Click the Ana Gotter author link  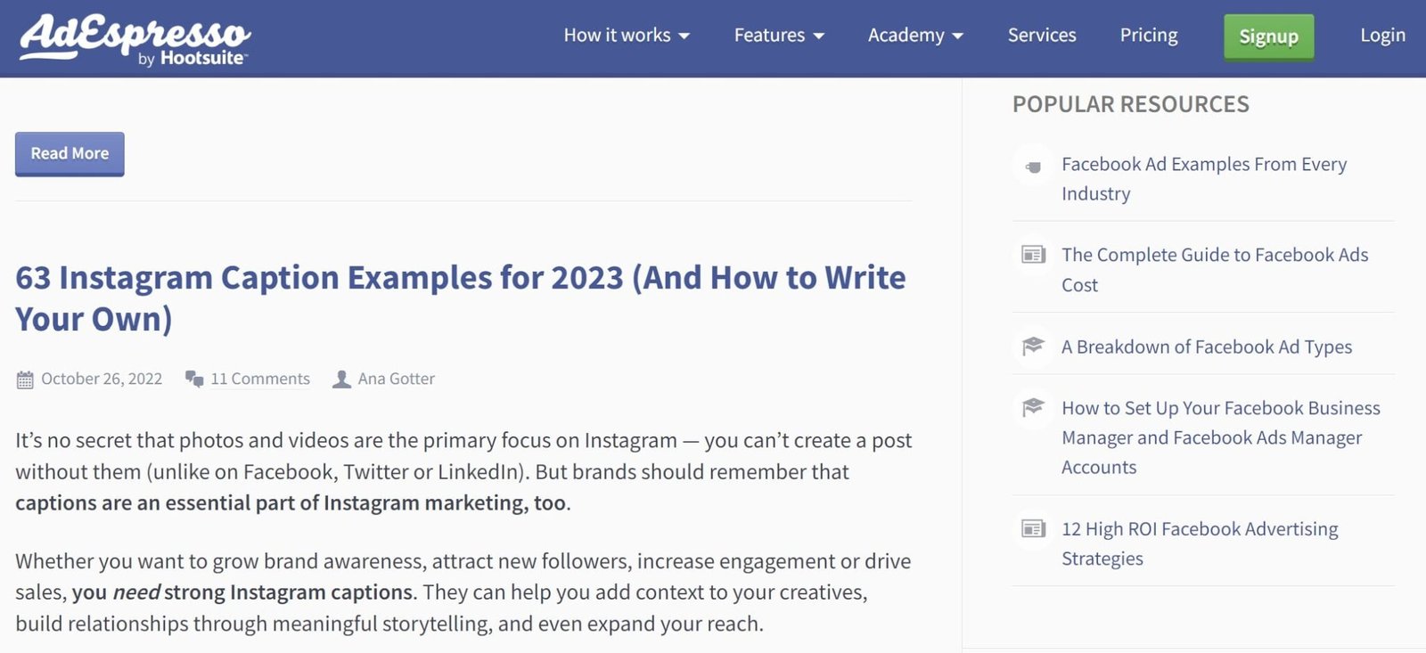pyautogui.click(x=397, y=378)
